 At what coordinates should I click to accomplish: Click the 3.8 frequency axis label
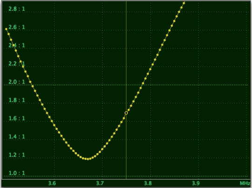click(148, 183)
